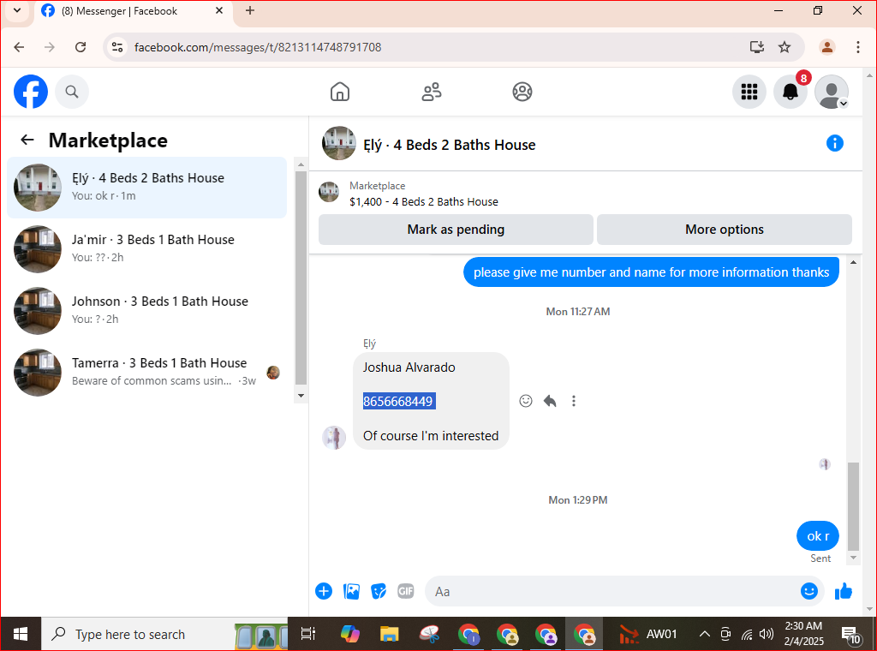877x651 pixels.
Task: Choose a sticker icon
Action: [379, 591]
